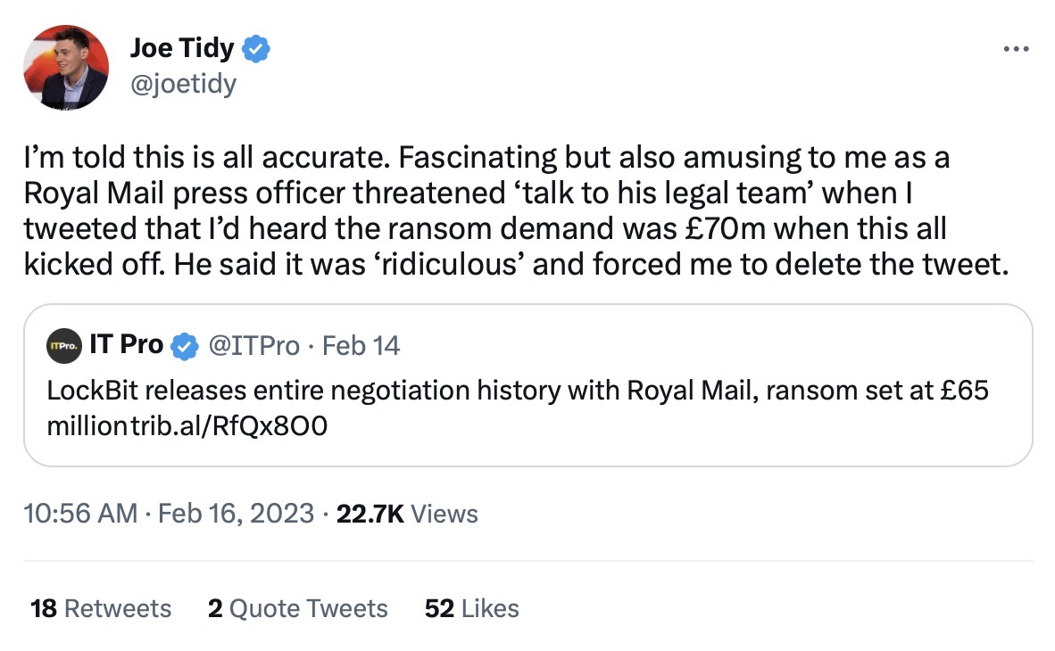Screen dimensions: 1055x651
Task: View the 2 Quote Tweets
Action: click(298, 608)
